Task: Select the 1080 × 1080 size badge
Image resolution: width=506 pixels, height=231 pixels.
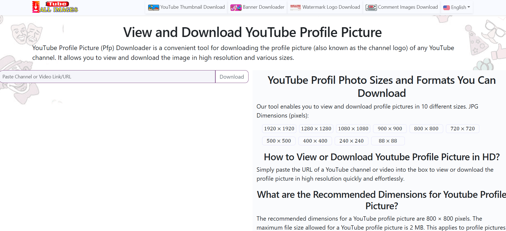Action: (x=353, y=129)
